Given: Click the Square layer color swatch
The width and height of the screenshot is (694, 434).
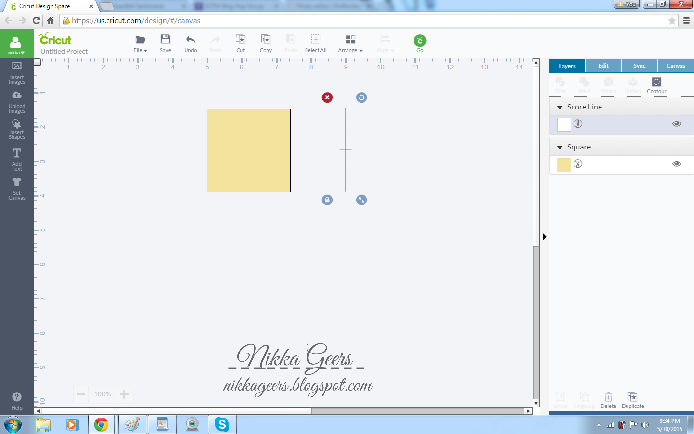Looking at the screenshot, I should tap(563, 164).
